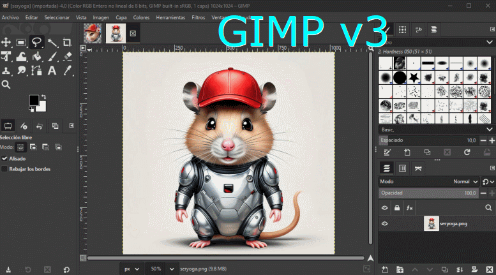Screen dimensions: 496x275
Task: Click the black foreground color swatch
Action: click(34, 100)
